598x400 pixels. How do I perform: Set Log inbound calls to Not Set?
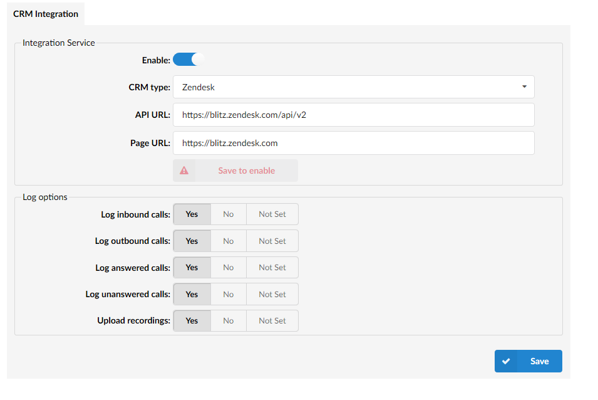(x=272, y=214)
